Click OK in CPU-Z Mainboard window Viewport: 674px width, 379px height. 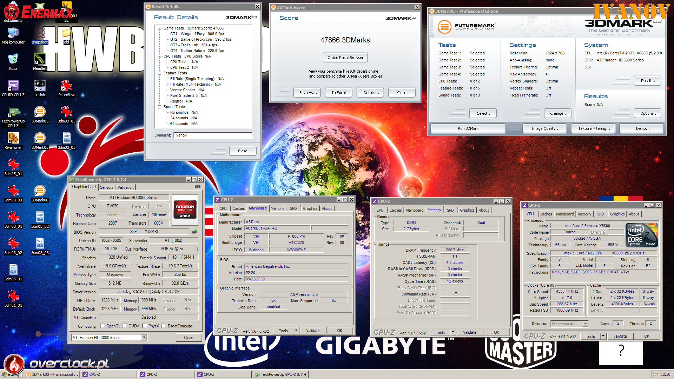point(339,331)
